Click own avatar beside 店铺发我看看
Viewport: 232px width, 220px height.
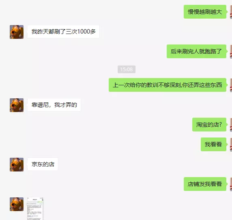click(231, 184)
